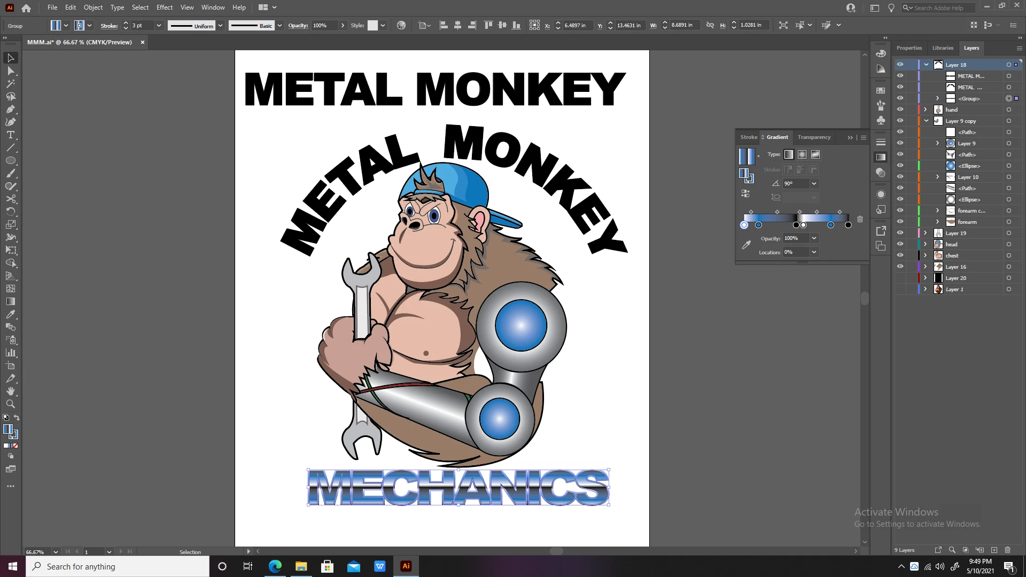Choose the Radial Gradient type button

[x=802, y=154]
